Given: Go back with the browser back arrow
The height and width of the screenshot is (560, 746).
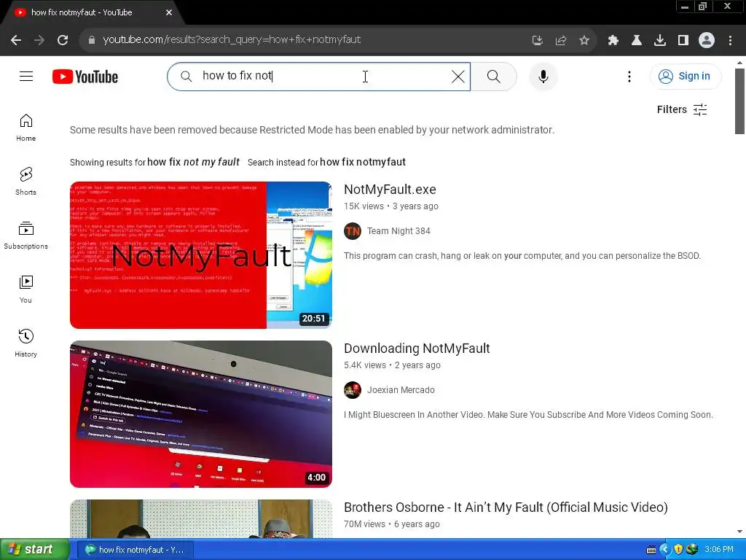Looking at the screenshot, I should 16,40.
